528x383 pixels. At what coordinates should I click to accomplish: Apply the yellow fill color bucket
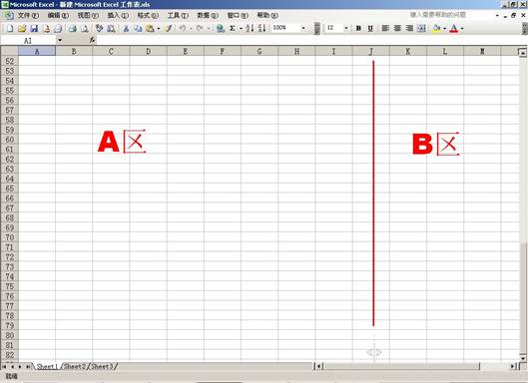[436, 28]
